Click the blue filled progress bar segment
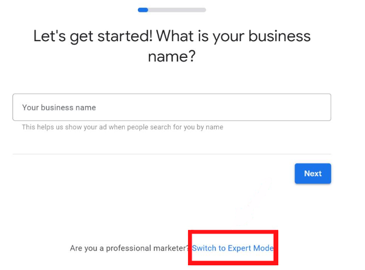365x270 pixels. click(143, 9)
